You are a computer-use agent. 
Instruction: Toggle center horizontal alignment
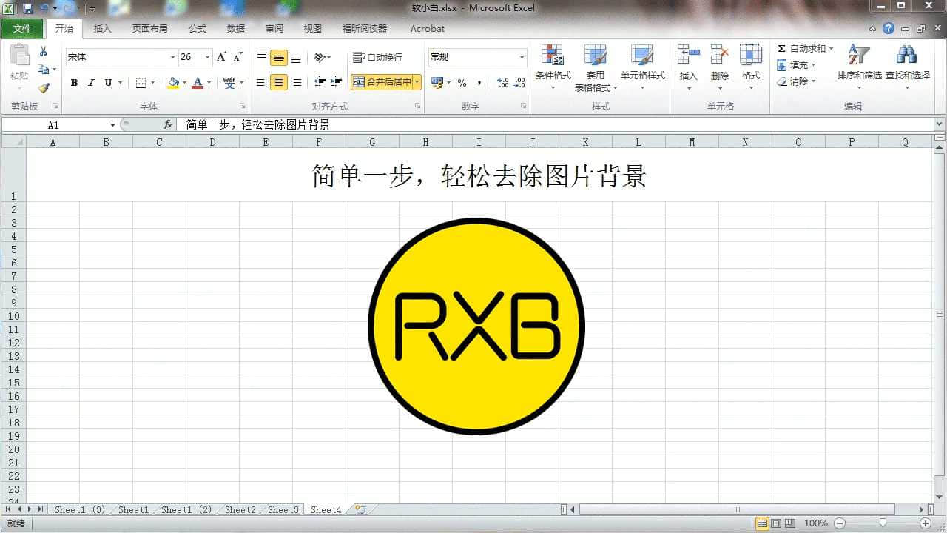click(279, 82)
